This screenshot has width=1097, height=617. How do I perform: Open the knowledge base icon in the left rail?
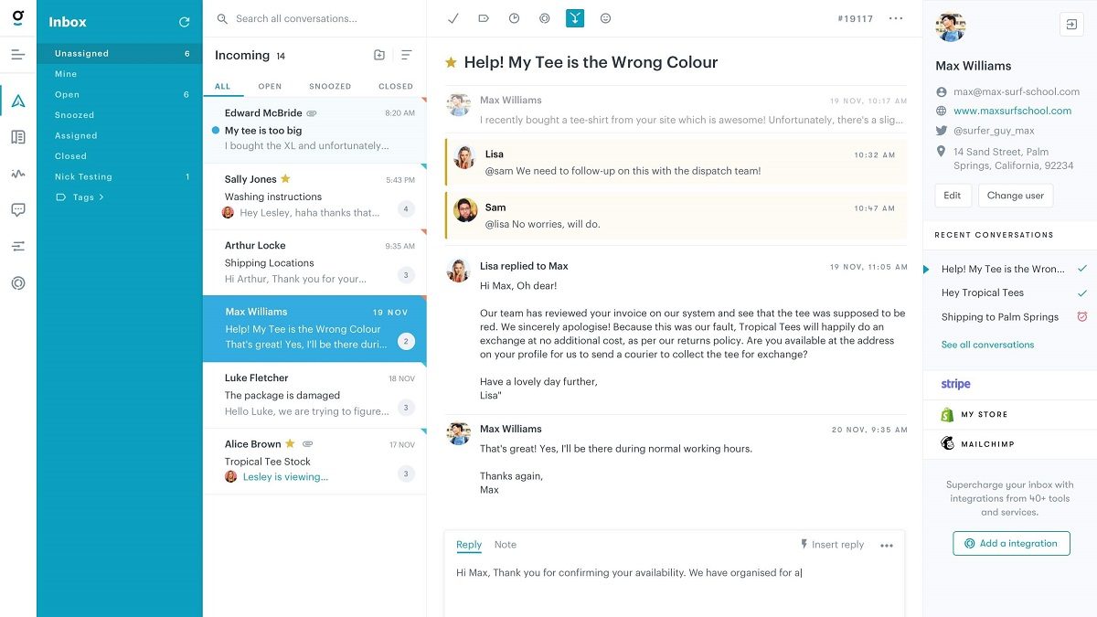click(17, 135)
